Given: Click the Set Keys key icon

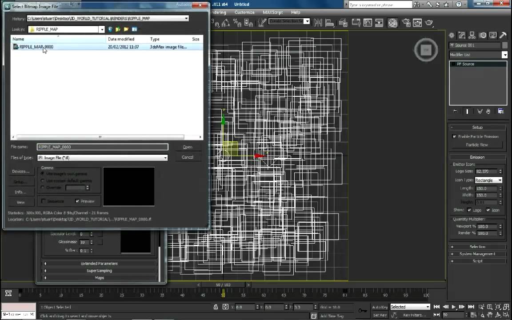Looking at the screenshot, I should point(362,311).
